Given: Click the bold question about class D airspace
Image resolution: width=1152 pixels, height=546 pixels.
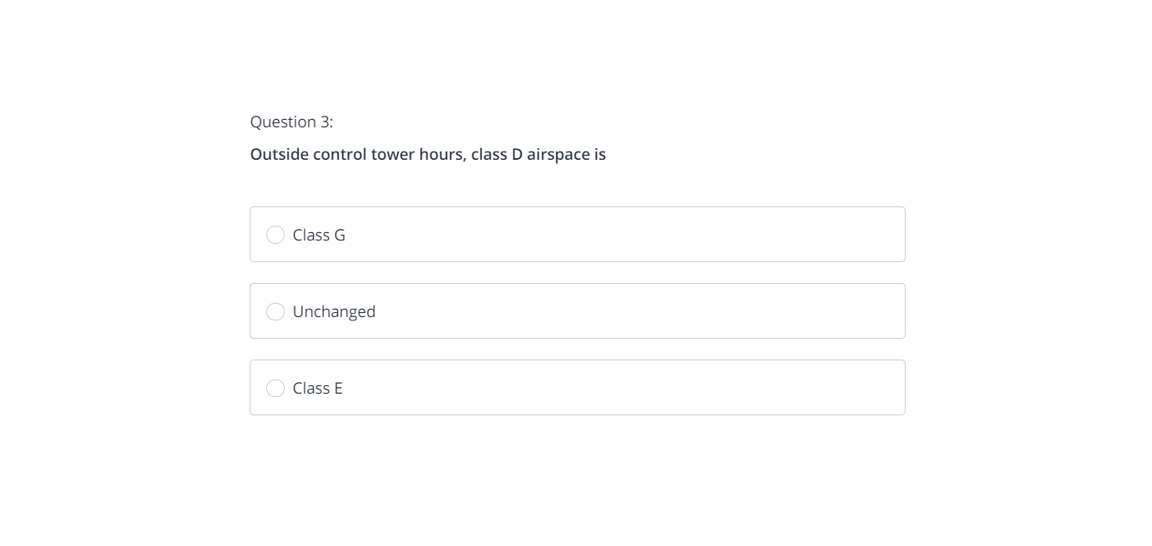Looking at the screenshot, I should pos(428,154).
